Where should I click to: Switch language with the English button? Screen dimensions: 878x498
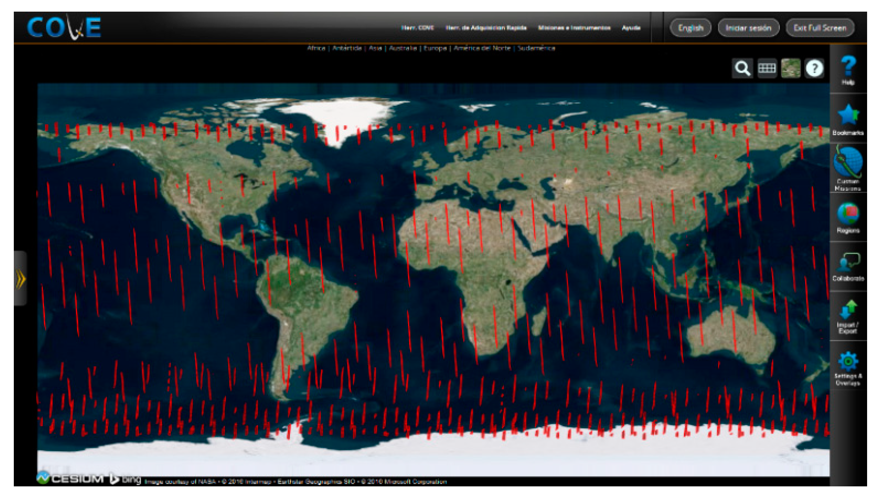690,28
